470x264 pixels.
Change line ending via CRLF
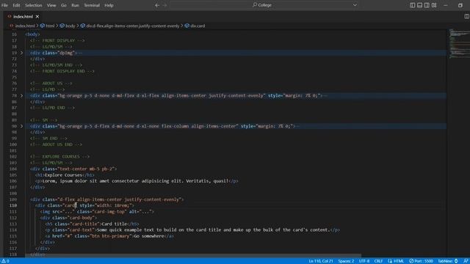pos(378,261)
